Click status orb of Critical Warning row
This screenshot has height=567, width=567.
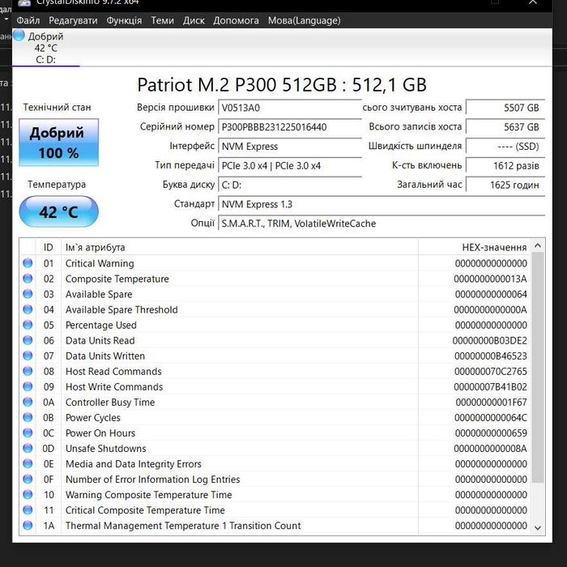pos(28,263)
